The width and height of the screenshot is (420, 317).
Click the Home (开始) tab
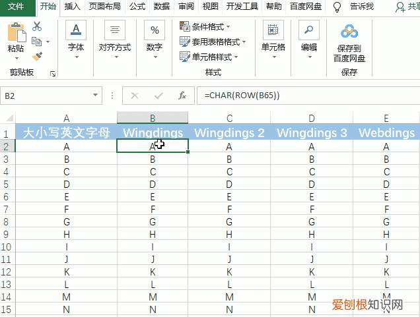pos(48,7)
